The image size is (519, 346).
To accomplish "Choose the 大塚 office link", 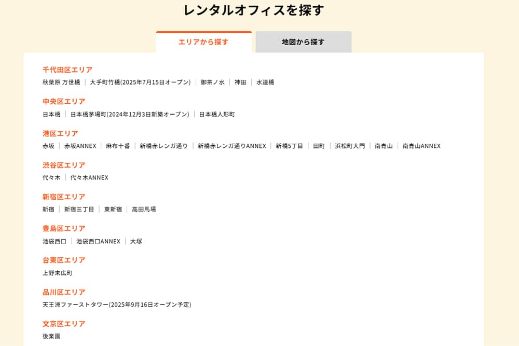I will pyautogui.click(x=136, y=241).
